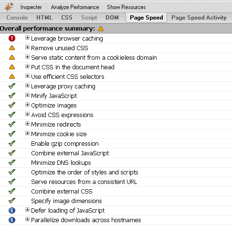Click green checkmark beside Combine external CSS
Screen dimensions: 232x226
[12, 191]
